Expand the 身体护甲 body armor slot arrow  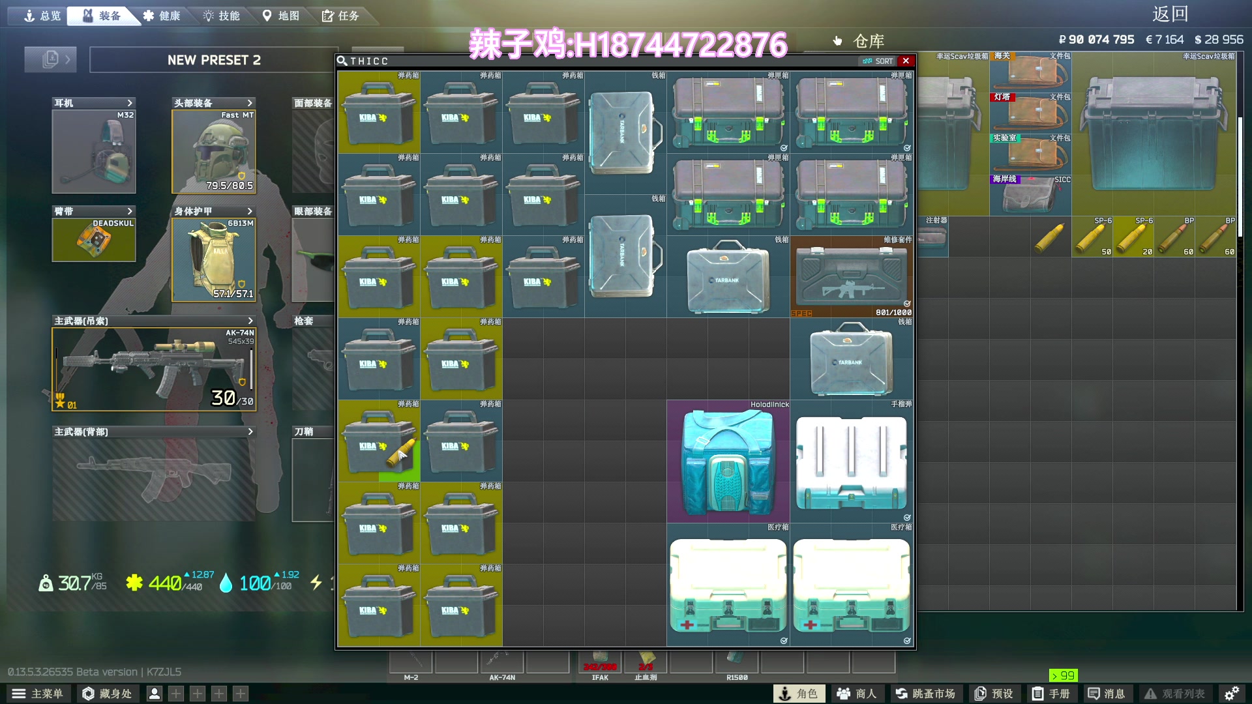[x=250, y=211]
